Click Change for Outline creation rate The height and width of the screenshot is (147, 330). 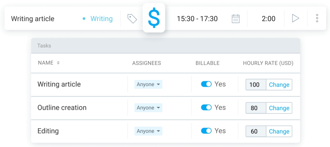279,108
